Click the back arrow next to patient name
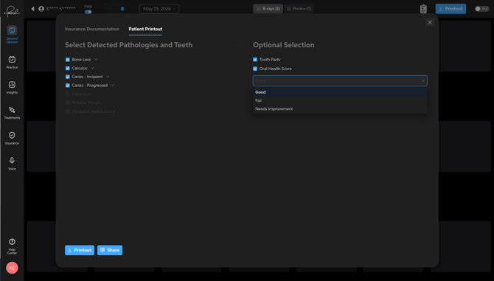Screen dimensions: 494x281 pos(32,9)
